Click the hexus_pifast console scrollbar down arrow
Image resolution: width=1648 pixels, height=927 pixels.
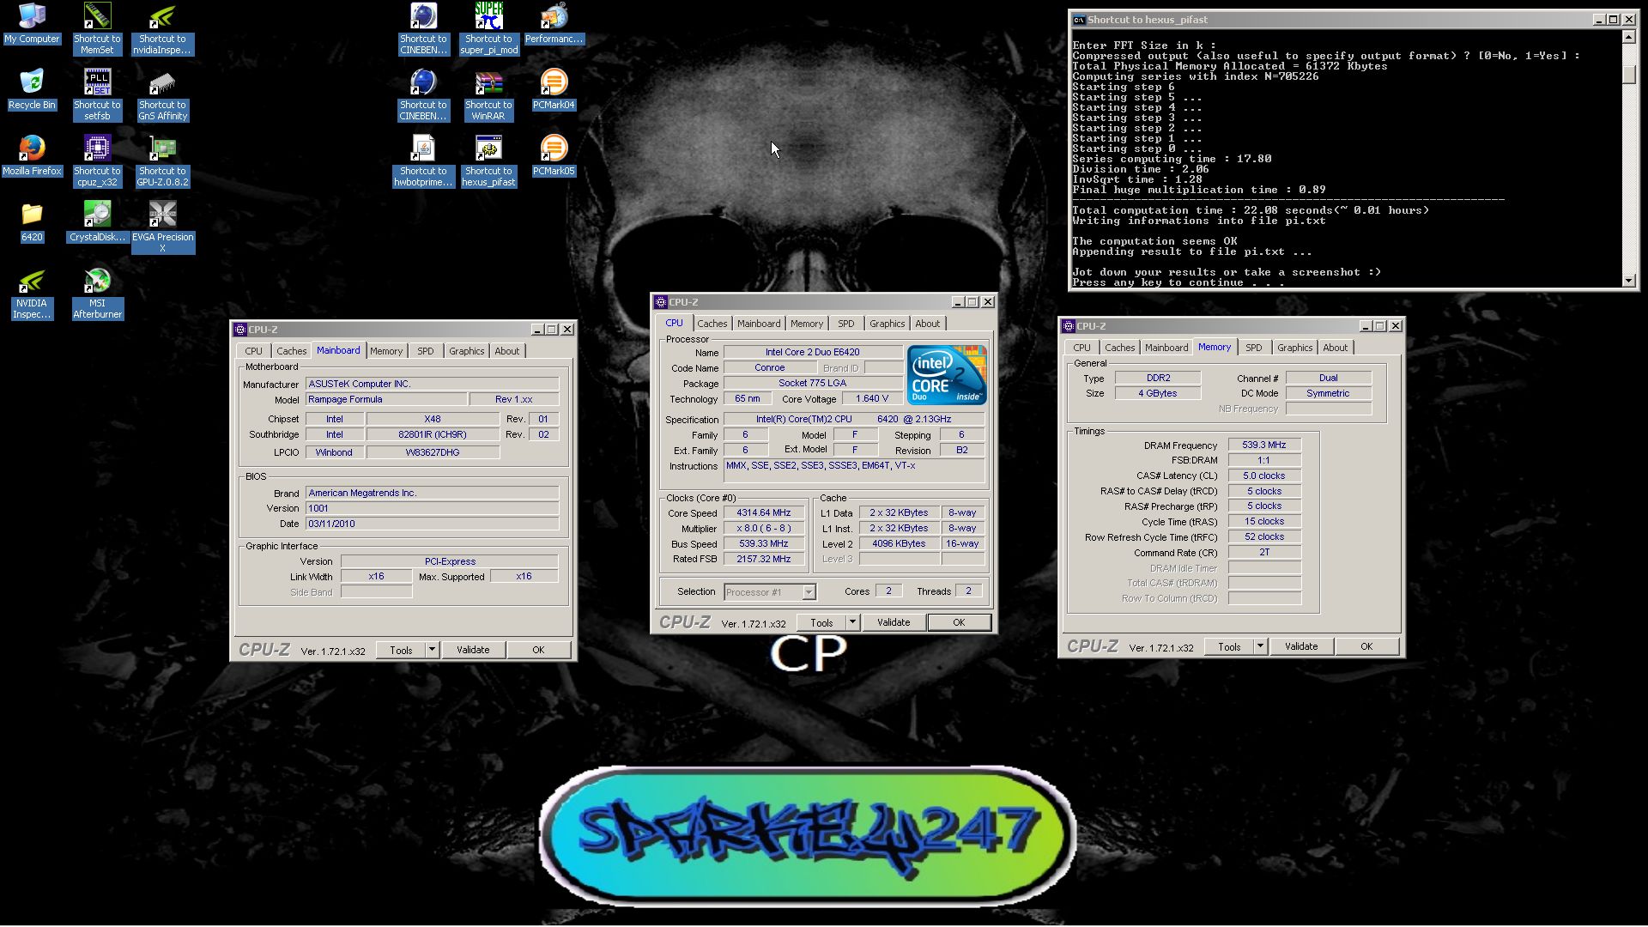coord(1629,281)
